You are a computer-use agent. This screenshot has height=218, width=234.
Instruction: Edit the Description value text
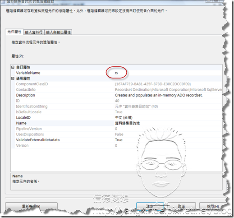pos(159,95)
